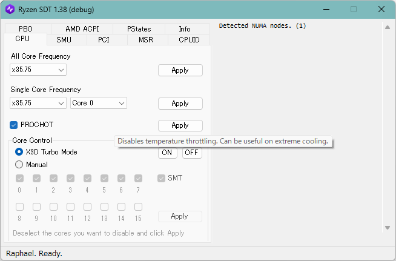Enable the core 15 checkbox

click(138, 207)
